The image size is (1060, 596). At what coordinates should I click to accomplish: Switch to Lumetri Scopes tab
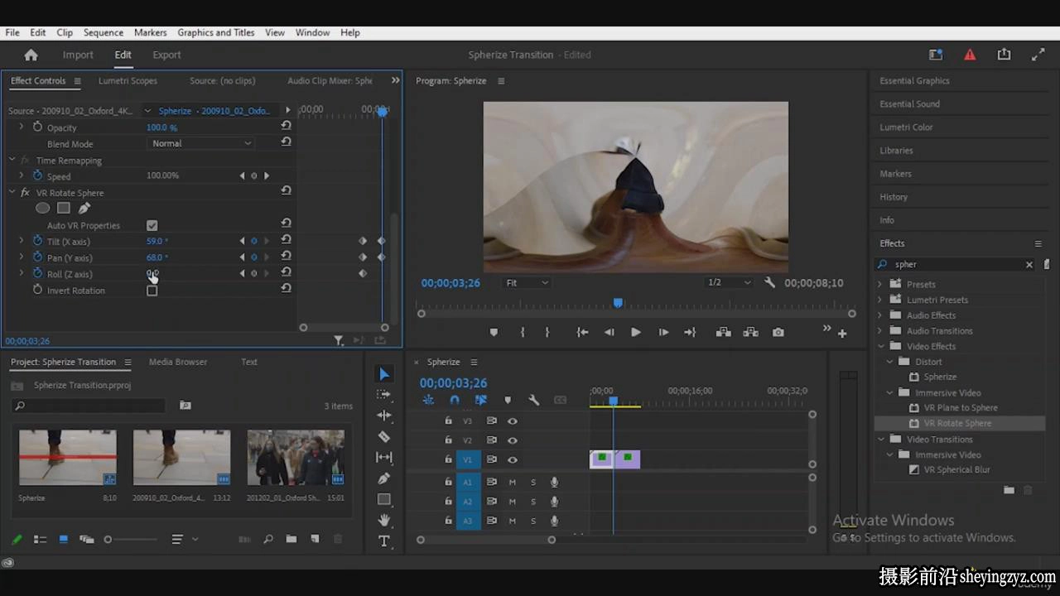[128, 80]
